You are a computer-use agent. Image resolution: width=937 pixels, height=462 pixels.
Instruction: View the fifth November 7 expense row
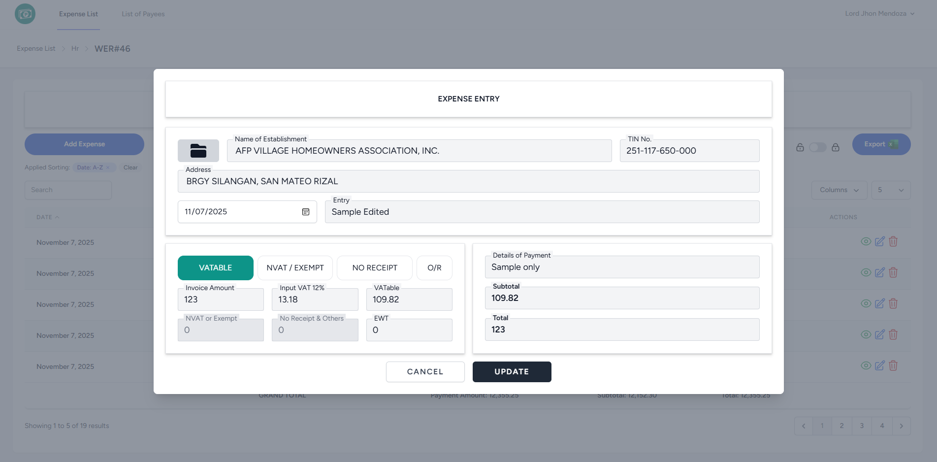866,365
